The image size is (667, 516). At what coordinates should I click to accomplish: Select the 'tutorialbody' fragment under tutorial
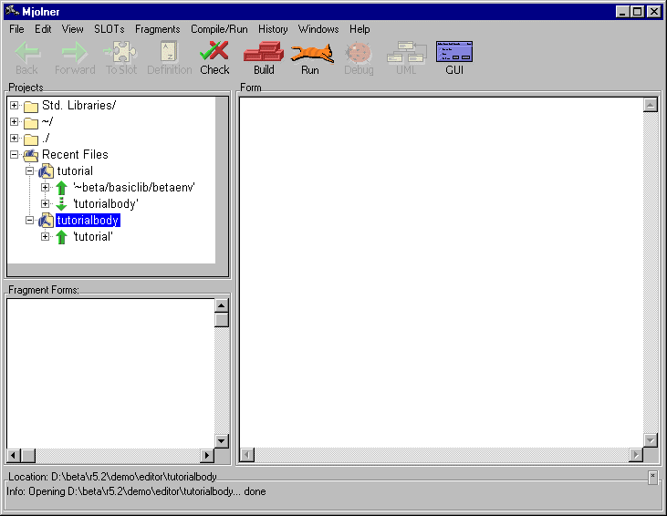coord(105,204)
